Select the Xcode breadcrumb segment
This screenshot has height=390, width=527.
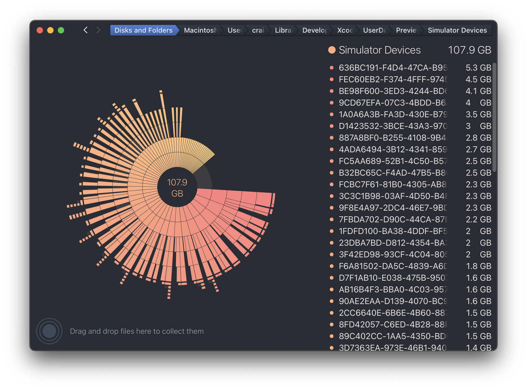click(345, 30)
